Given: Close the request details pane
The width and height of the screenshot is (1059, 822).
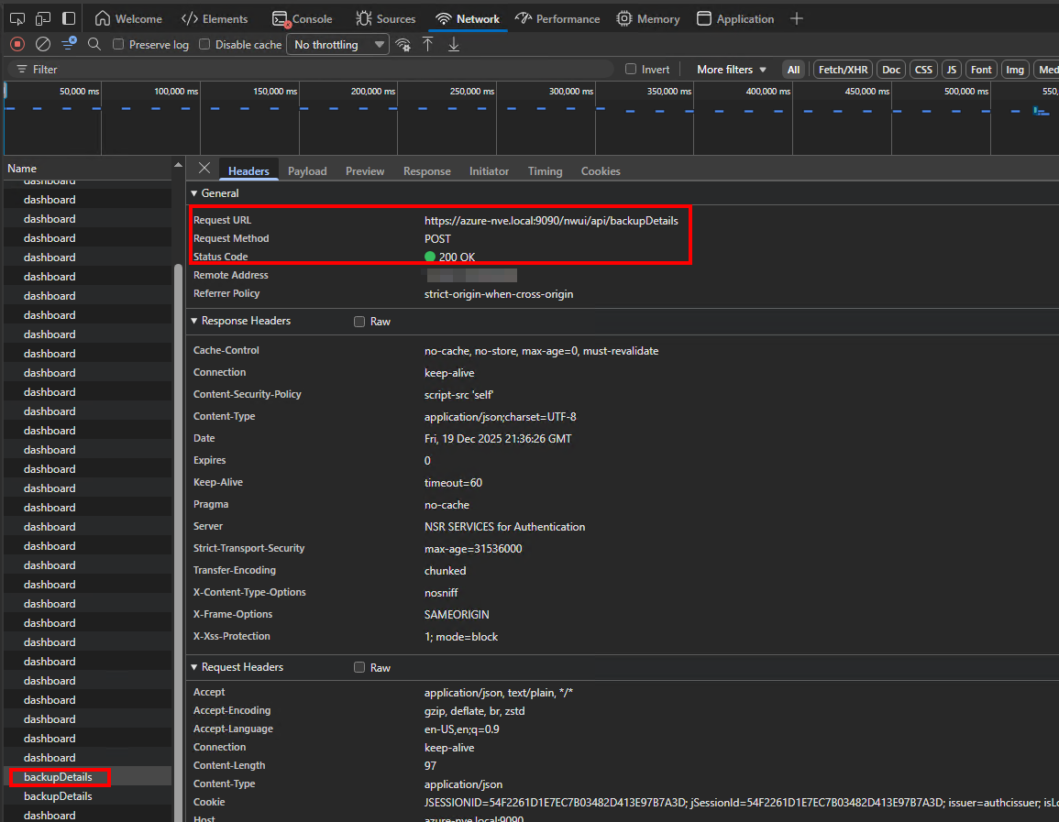Looking at the screenshot, I should pyautogui.click(x=204, y=169).
